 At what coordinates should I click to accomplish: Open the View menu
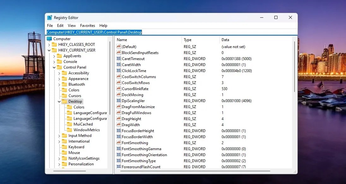(x=72, y=25)
